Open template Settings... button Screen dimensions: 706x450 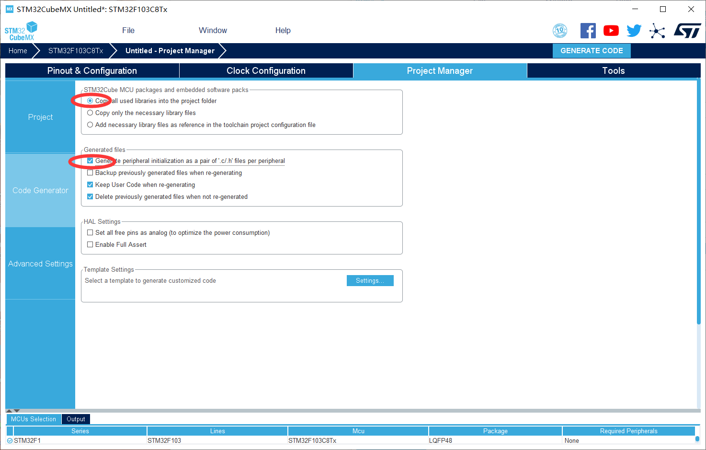click(x=370, y=281)
